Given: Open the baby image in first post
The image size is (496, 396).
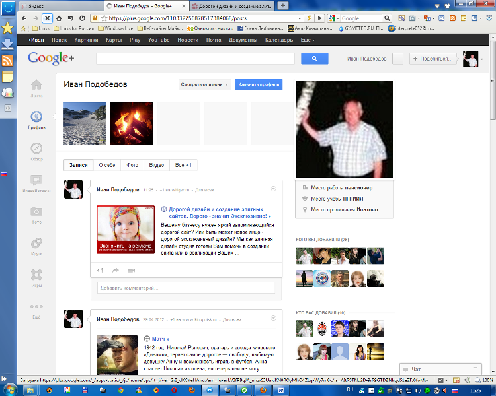Looking at the screenshot, I should coord(126,230).
